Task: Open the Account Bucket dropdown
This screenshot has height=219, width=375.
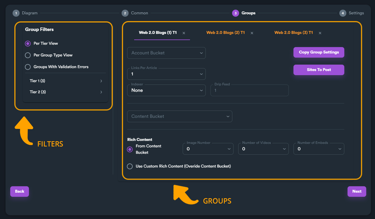Action: (x=166, y=53)
